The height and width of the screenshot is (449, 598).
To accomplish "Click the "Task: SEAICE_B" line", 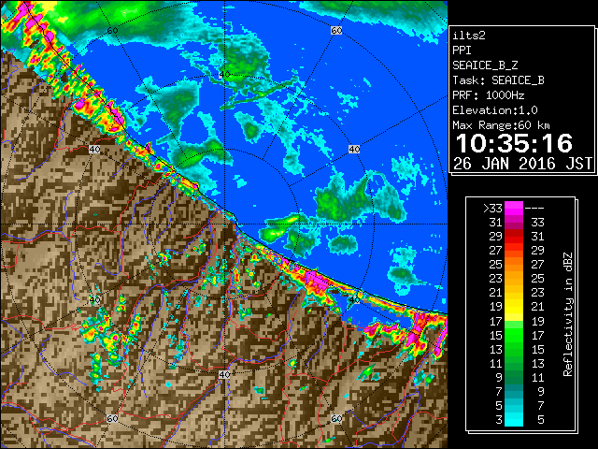I will click(x=498, y=80).
